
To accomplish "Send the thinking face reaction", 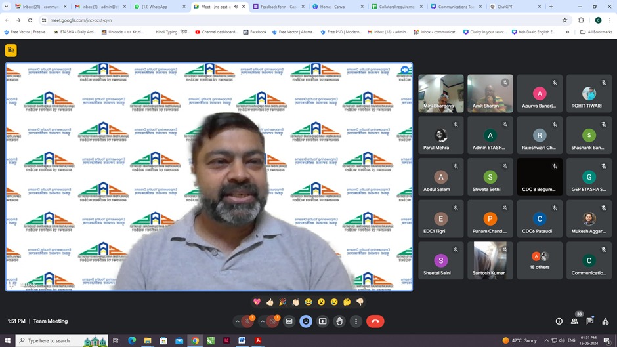I will click(x=347, y=302).
